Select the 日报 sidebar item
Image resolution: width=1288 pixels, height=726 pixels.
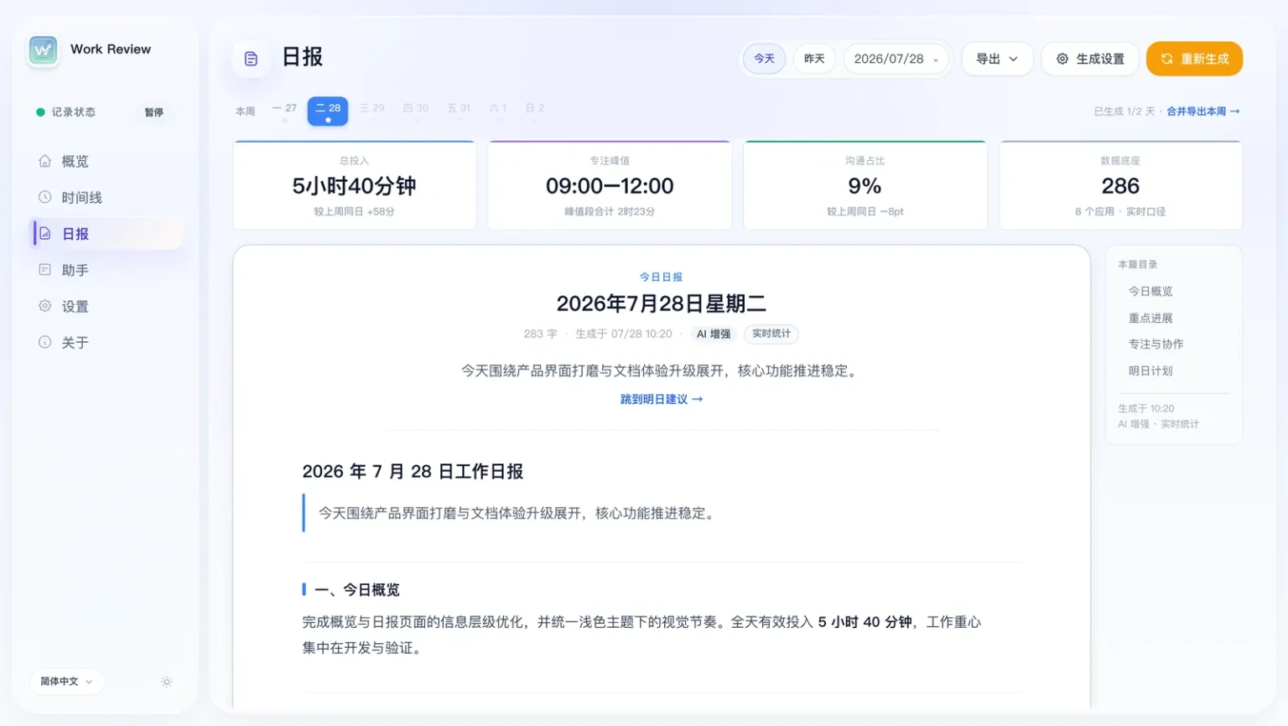107,233
